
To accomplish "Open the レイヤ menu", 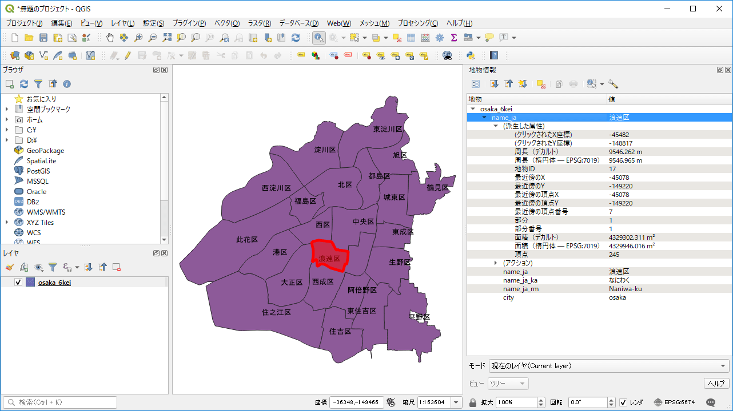I will coord(123,23).
